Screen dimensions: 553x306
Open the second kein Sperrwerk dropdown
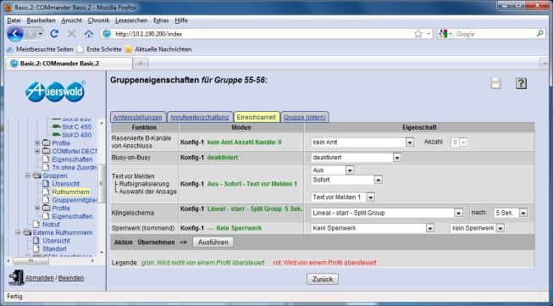tap(477, 228)
